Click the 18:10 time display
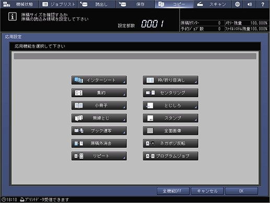Image resolution: width=270 pixels, height=203 pixels. point(11,199)
